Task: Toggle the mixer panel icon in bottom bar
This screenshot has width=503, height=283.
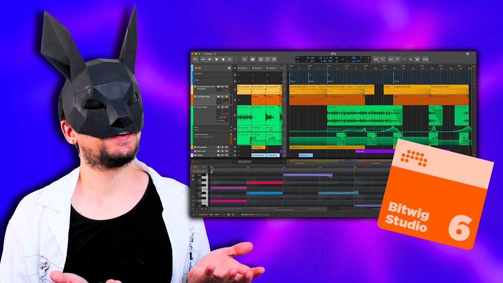Action: click(x=233, y=215)
